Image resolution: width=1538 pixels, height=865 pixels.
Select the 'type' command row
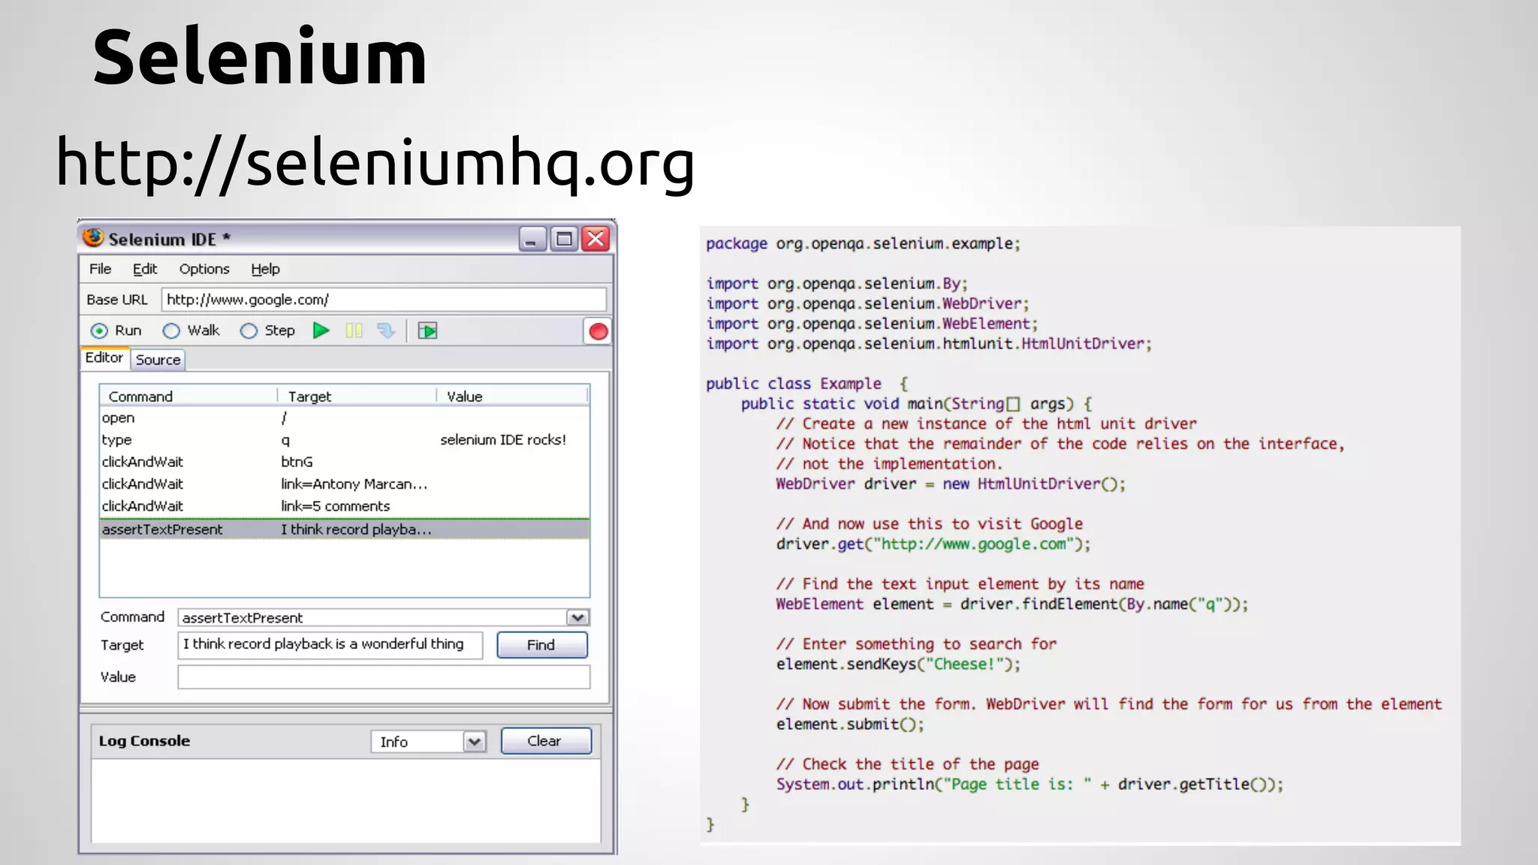345,440
